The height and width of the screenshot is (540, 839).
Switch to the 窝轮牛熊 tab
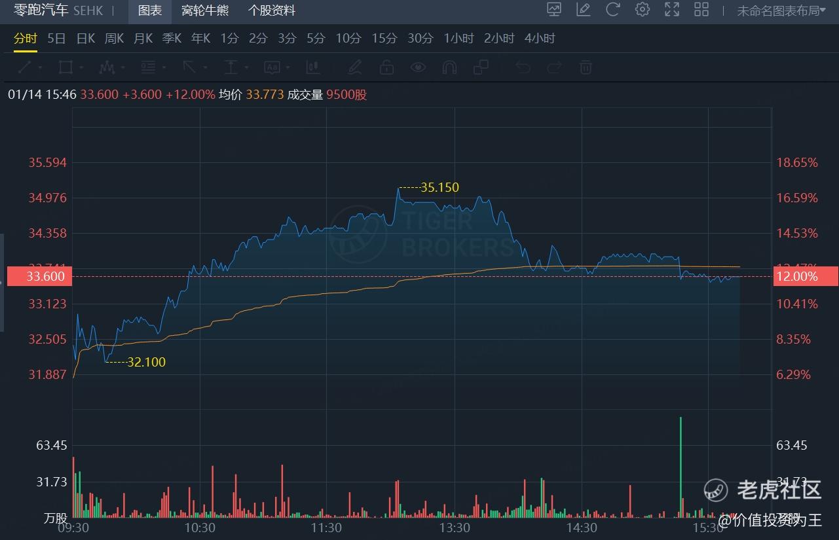(205, 11)
